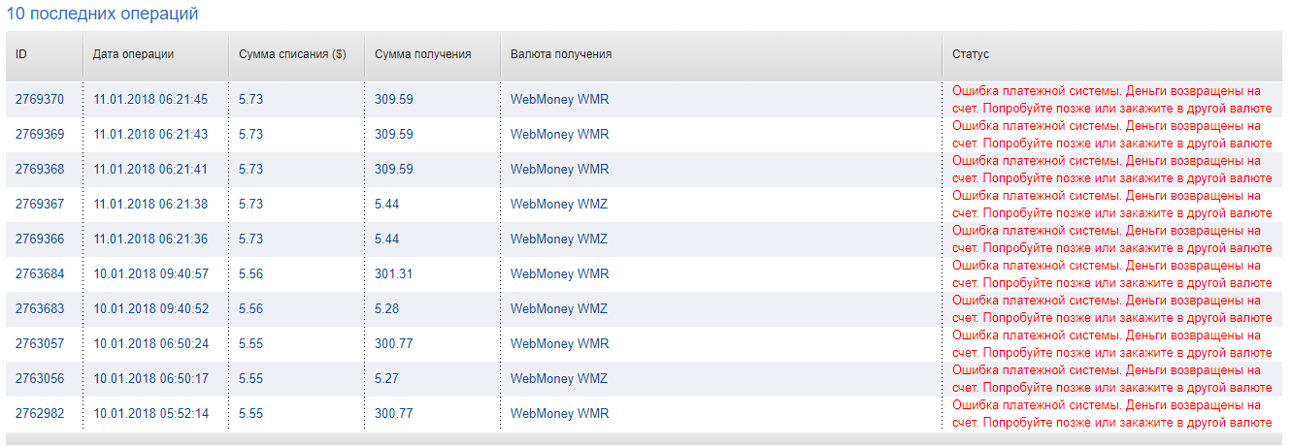Click operation ID 2769368

(x=40, y=169)
